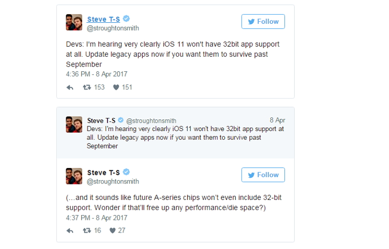Click the reply arrow under the 4:36 PM tweet
389x249 pixels.
(70, 87)
